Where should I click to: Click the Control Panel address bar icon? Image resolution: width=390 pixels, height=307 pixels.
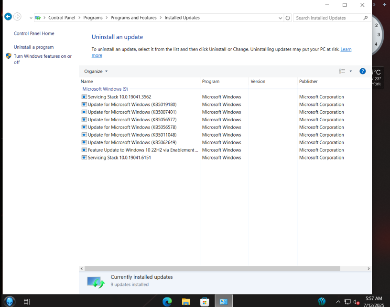click(x=38, y=18)
